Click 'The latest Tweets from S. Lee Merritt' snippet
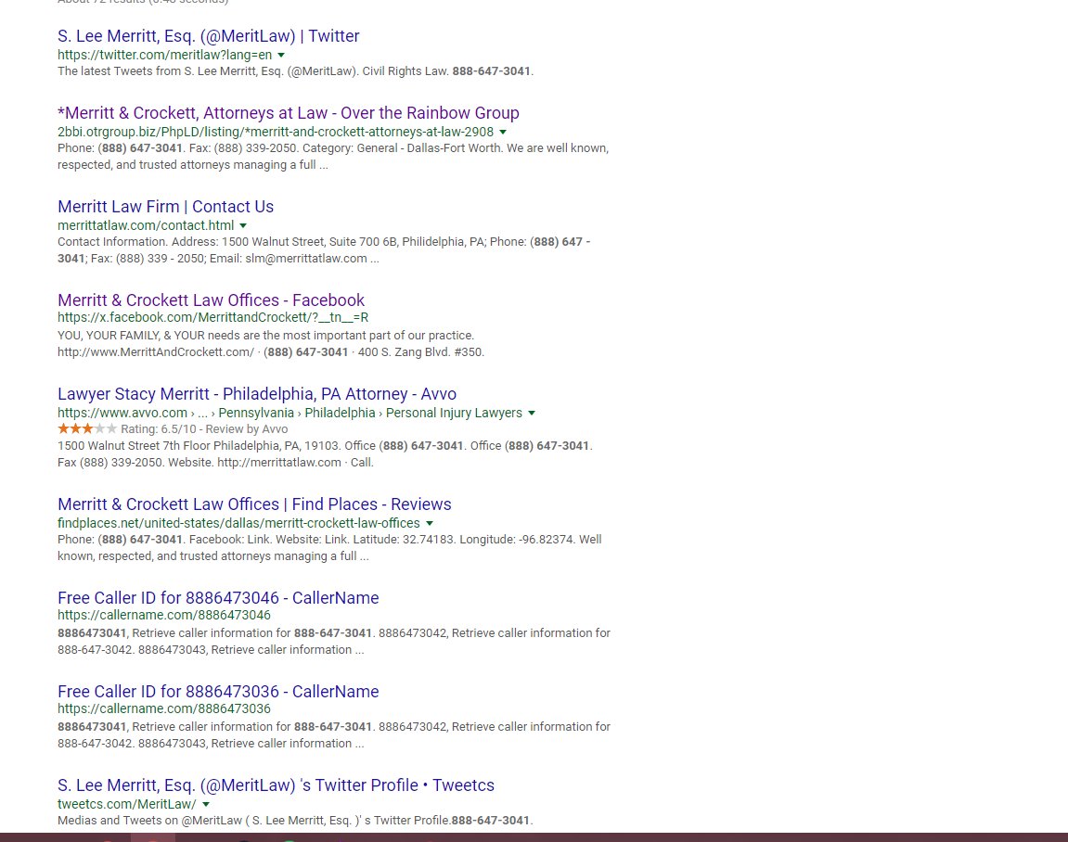This screenshot has width=1068, height=842. [x=296, y=70]
